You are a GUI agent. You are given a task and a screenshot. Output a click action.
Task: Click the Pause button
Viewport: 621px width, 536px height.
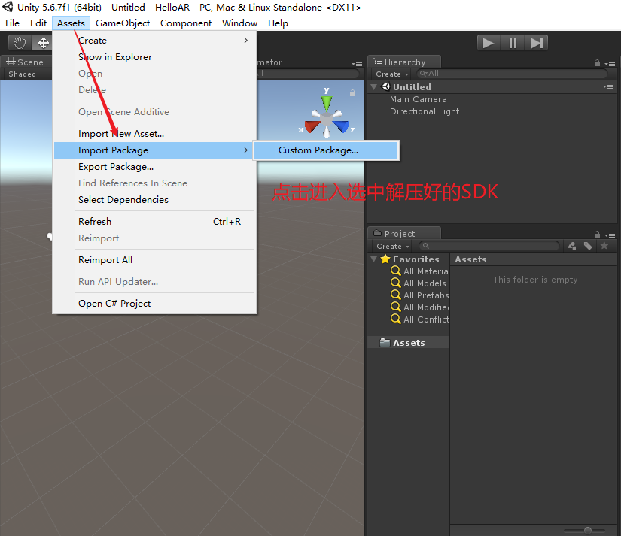513,43
